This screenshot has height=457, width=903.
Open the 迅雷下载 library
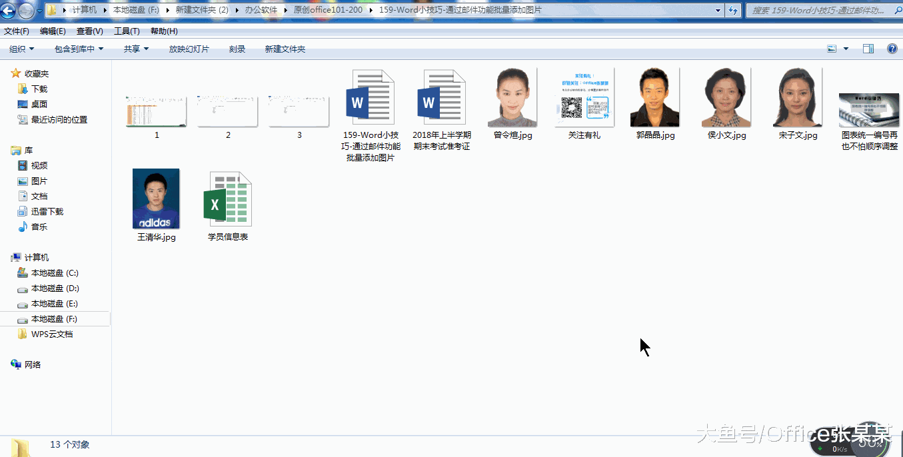tap(47, 211)
